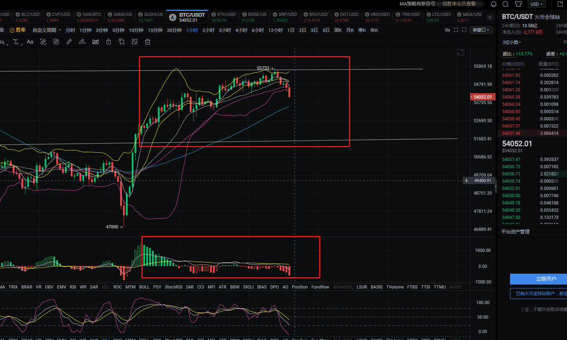567x340 pixels.
Task: Toggle the SKDJ indicator
Action: point(248,287)
